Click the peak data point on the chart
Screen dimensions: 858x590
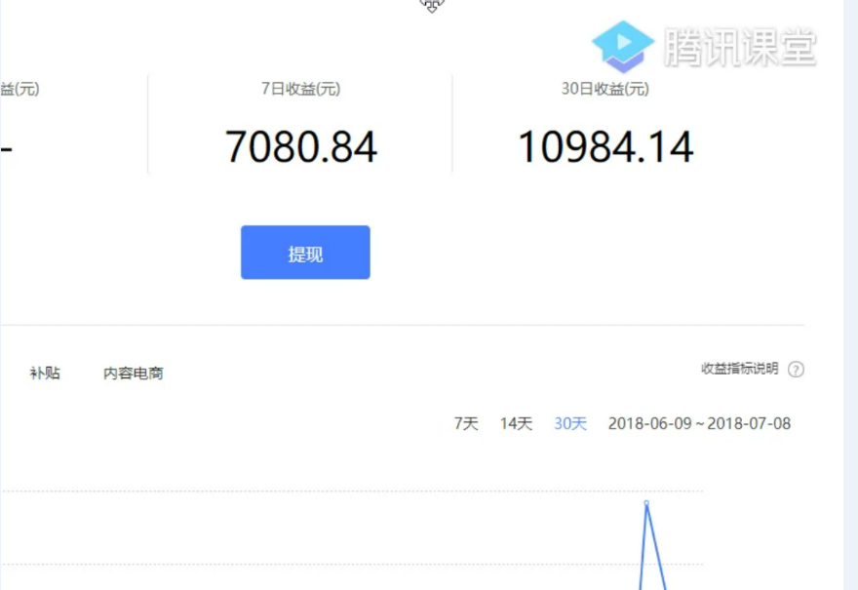646,502
